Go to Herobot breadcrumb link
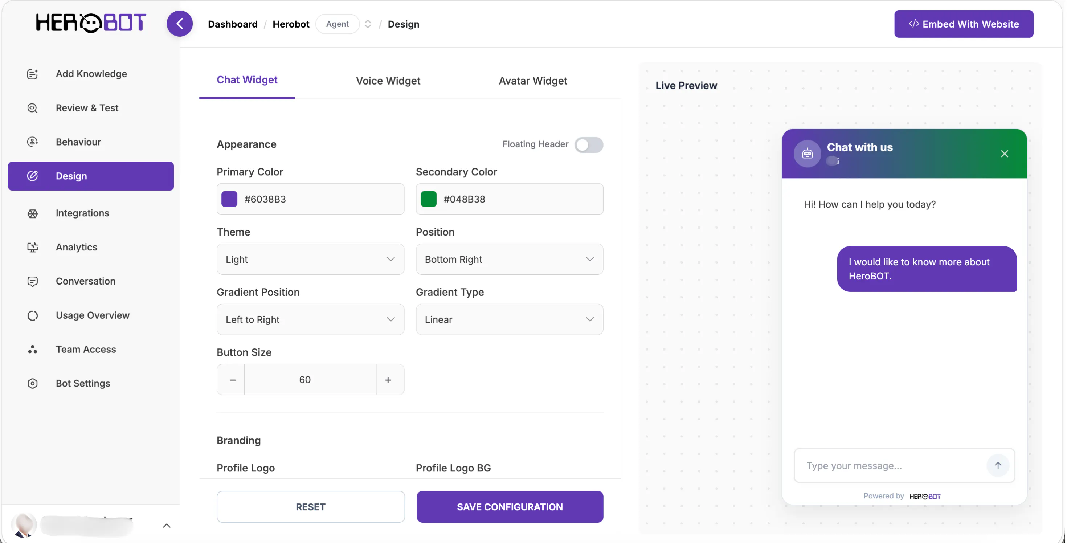1067x543 pixels. pos(291,24)
